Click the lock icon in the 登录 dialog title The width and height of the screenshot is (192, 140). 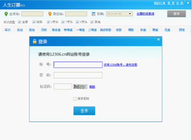click(35, 42)
